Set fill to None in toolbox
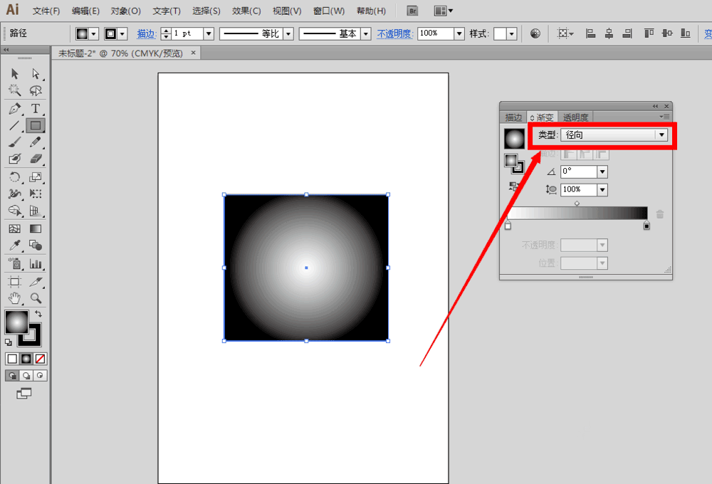This screenshot has width=712, height=484. [x=41, y=359]
